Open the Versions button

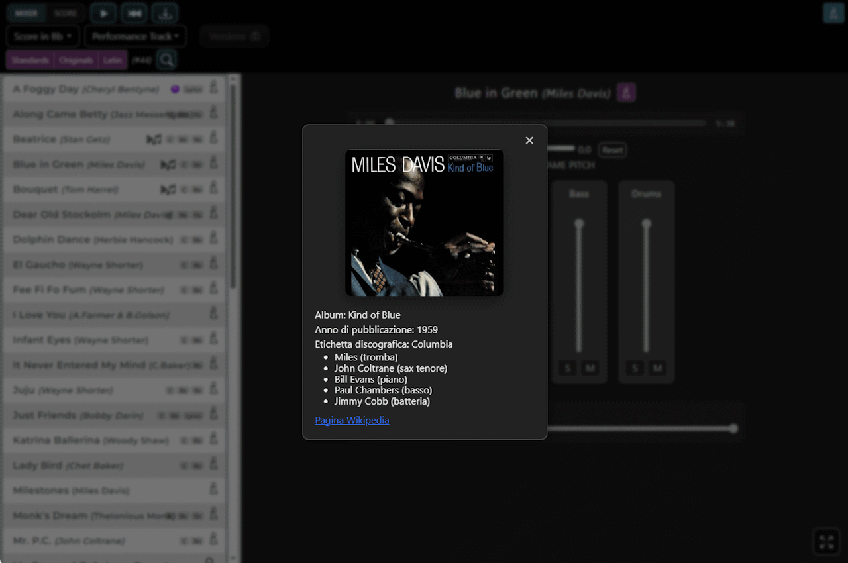235,36
